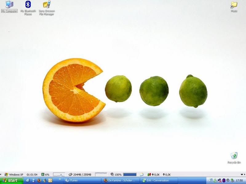Click the purple Bluetooth tray icon
Screen dimensions: 246x184
pos(224,180)
